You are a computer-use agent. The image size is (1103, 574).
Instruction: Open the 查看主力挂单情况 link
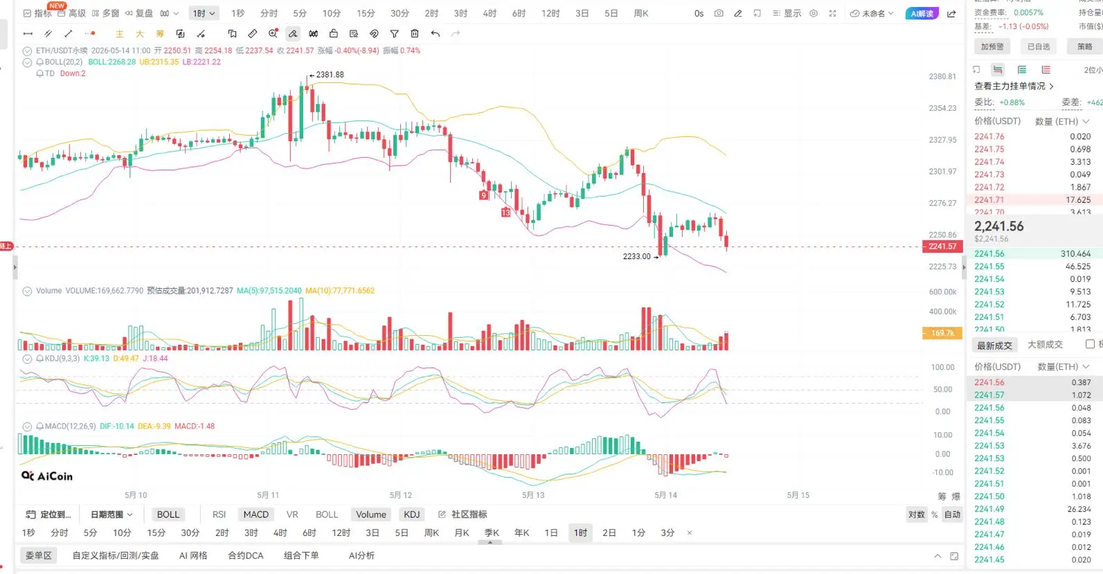[x=1014, y=87]
